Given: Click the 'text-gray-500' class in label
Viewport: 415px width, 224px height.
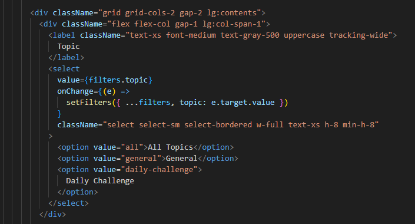Looking at the screenshot, I should click(250, 35).
